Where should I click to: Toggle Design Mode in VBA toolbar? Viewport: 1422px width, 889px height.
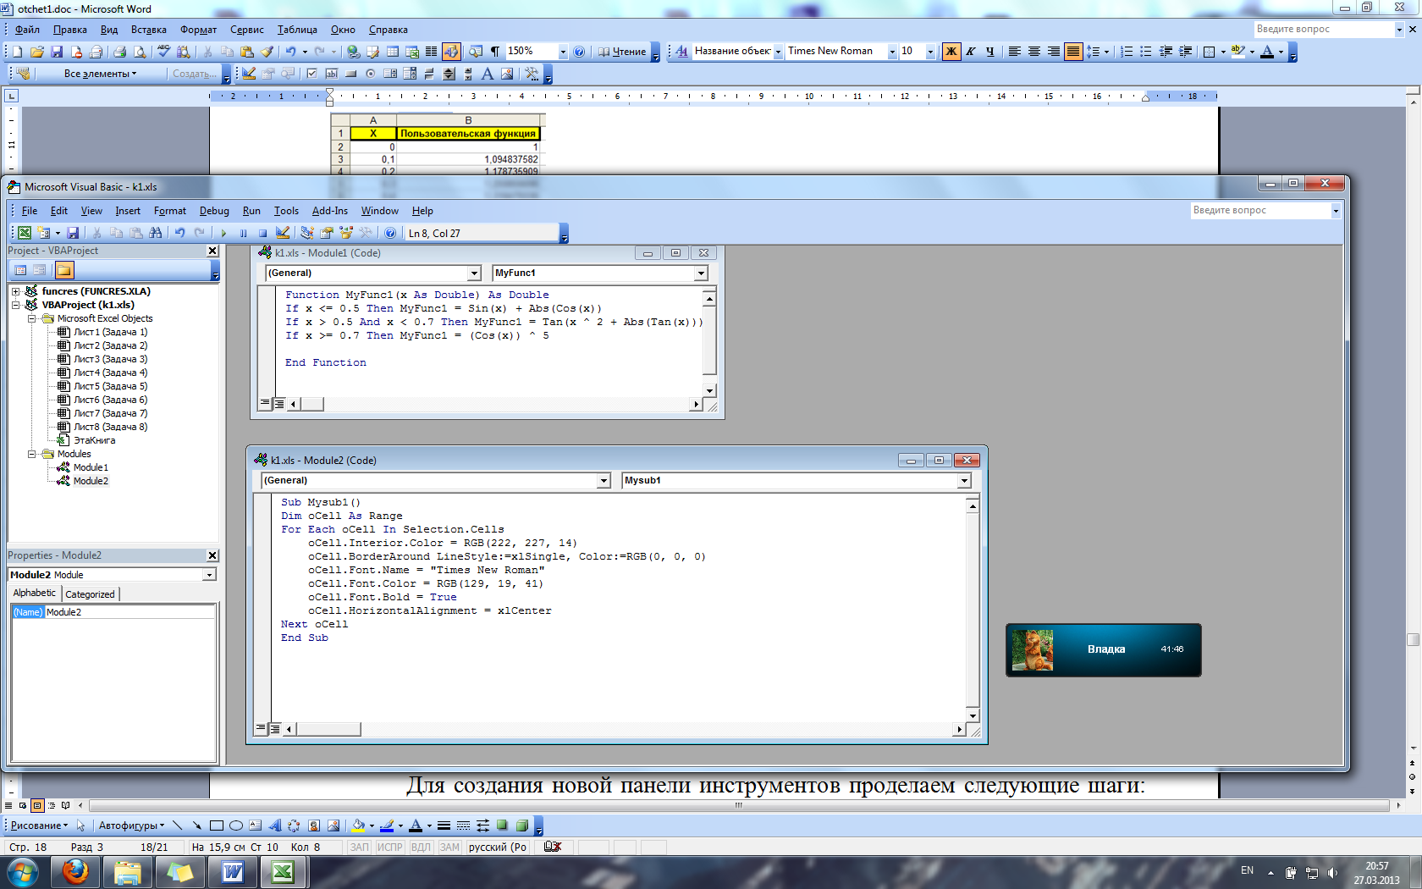click(x=283, y=233)
